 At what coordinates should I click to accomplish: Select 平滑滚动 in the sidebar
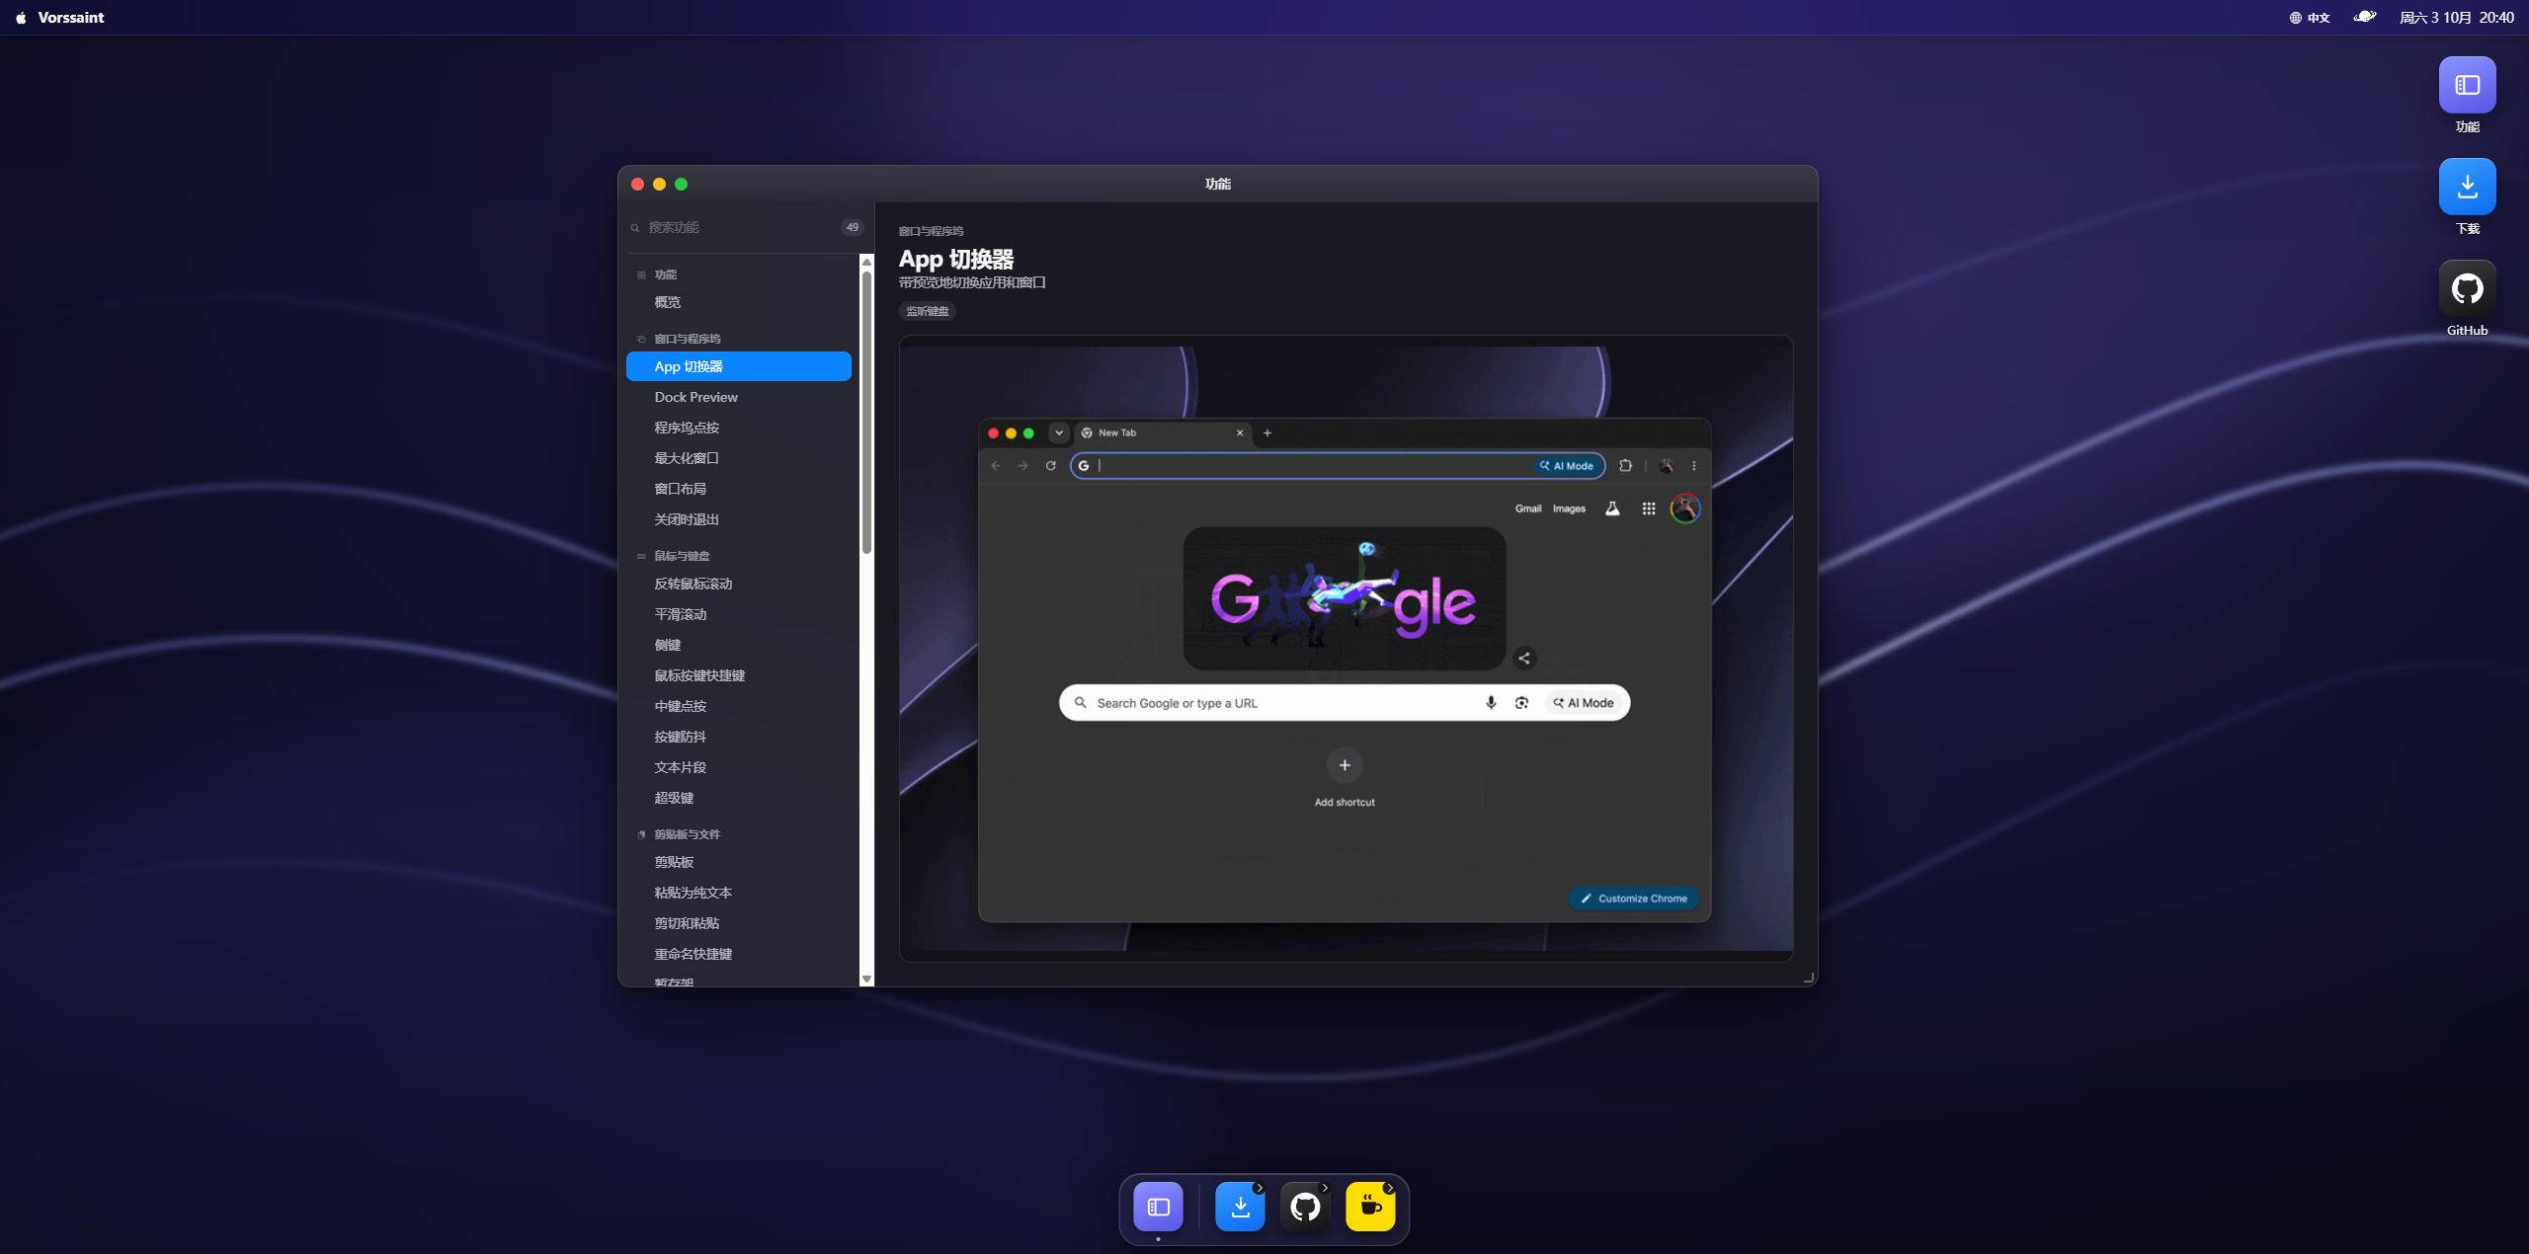(739, 614)
